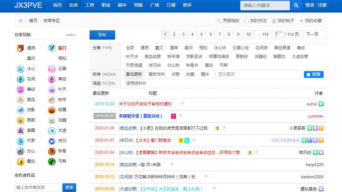The width and height of the screenshot is (342, 192).
Task: Select the 分山 class icon
Action: pos(20,151)
